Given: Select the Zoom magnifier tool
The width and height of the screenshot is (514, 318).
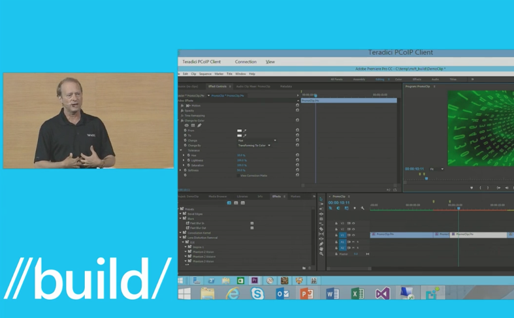Looking at the screenshot, I should click(321, 254).
